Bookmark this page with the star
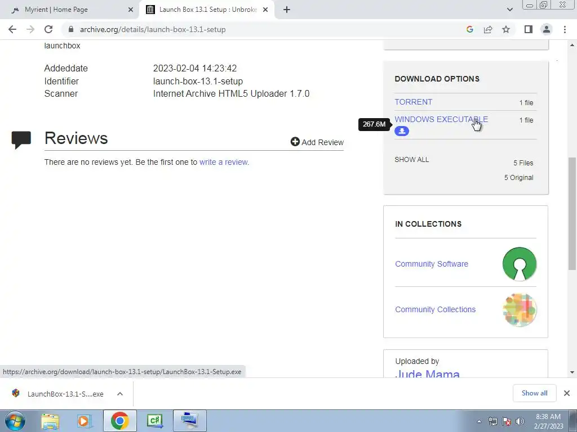The width and height of the screenshot is (577, 432). (x=506, y=29)
